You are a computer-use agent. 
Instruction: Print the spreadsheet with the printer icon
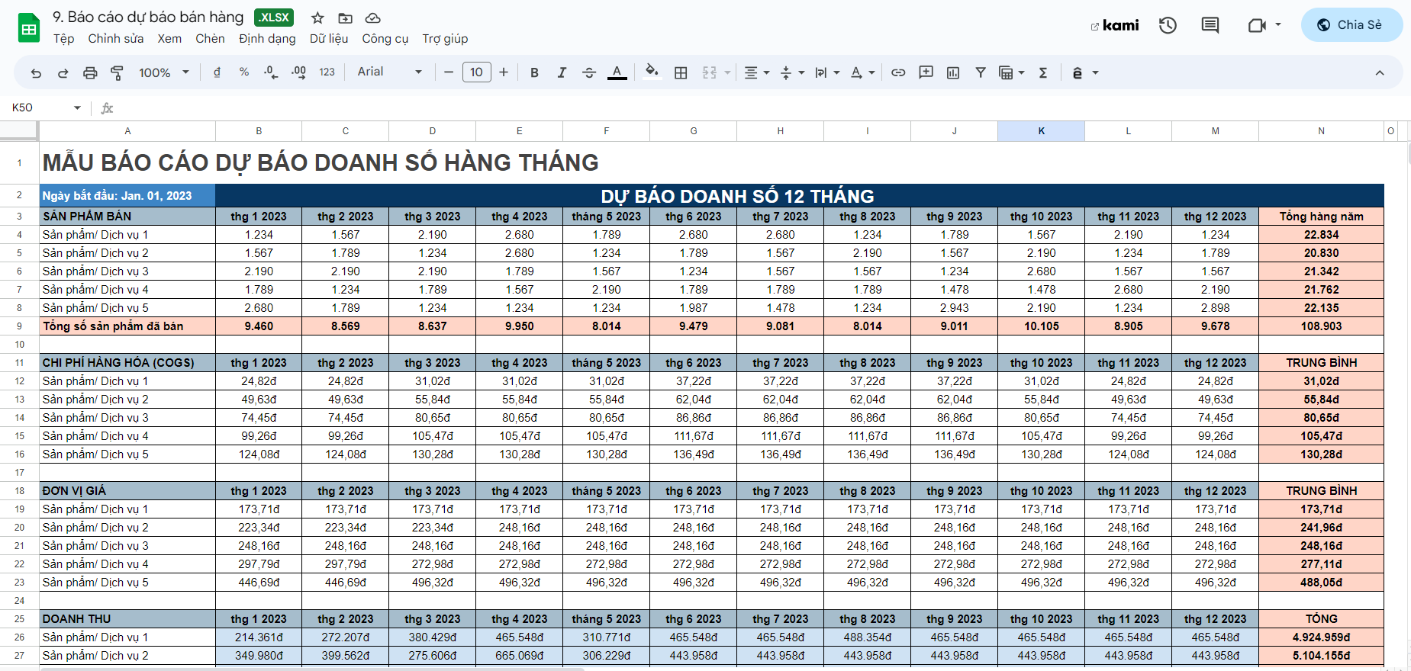90,72
